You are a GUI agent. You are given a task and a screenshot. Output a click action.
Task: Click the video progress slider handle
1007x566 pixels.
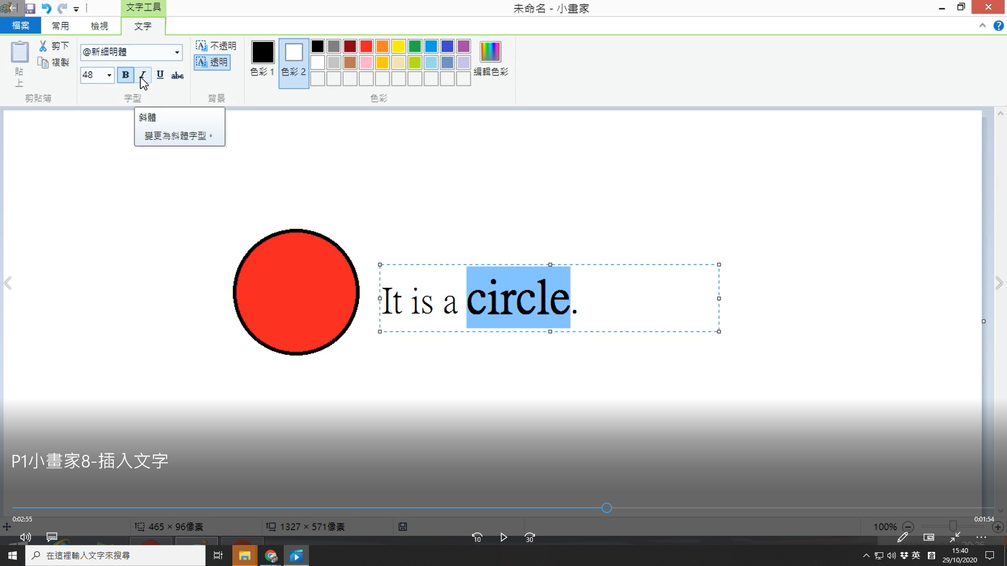(607, 508)
